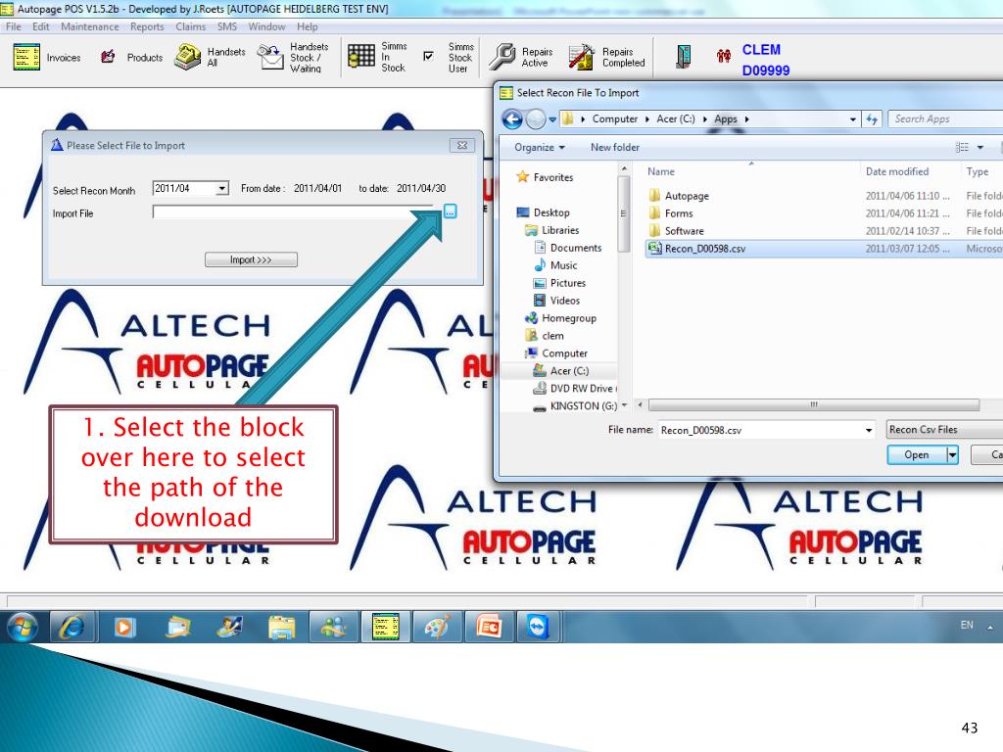The width and height of the screenshot is (1003, 752).
Task: Click the exit door toolbar icon
Action: coord(684,57)
